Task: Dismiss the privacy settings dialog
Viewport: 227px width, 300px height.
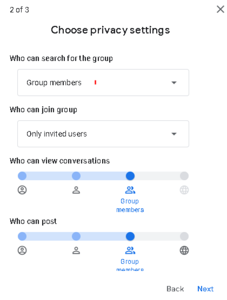Action: point(220,9)
